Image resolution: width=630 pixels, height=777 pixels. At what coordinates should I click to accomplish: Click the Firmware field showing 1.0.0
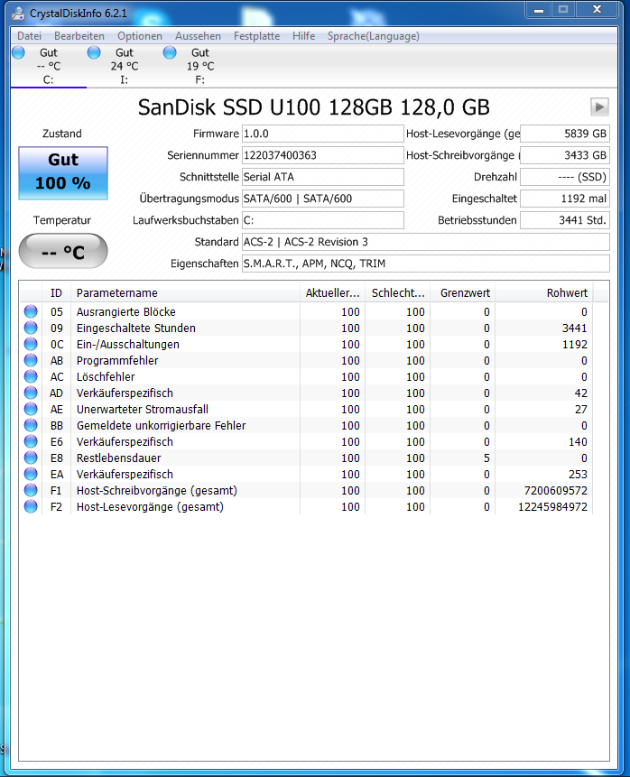pyautogui.click(x=323, y=134)
